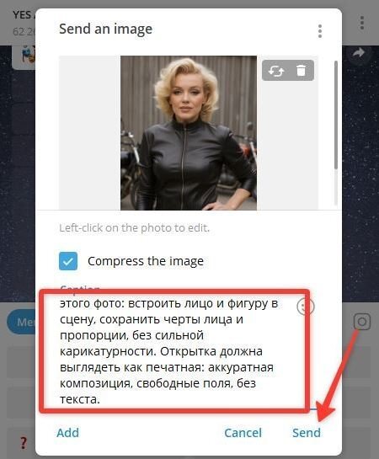The height and width of the screenshot is (459, 379).
Task: Open the emoji picker in the caption field
Action: pyautogui.click(x=305, y=307)
